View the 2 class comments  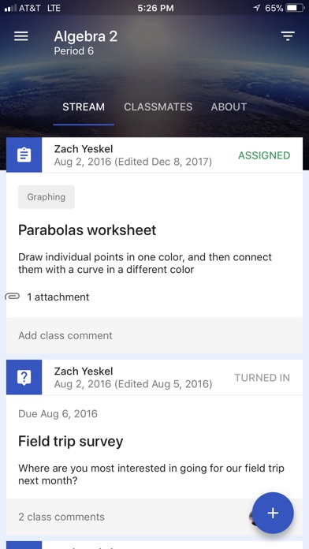coord(61,517)
